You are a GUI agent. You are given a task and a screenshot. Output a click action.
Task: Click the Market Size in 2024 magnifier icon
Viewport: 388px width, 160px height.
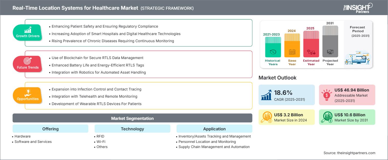266,117
